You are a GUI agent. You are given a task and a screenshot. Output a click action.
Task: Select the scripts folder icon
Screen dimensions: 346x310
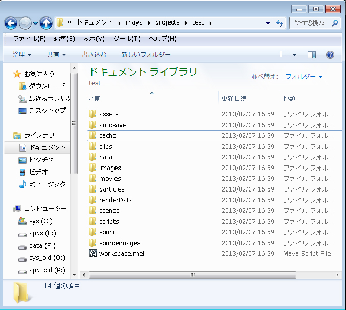coord(93,221)
